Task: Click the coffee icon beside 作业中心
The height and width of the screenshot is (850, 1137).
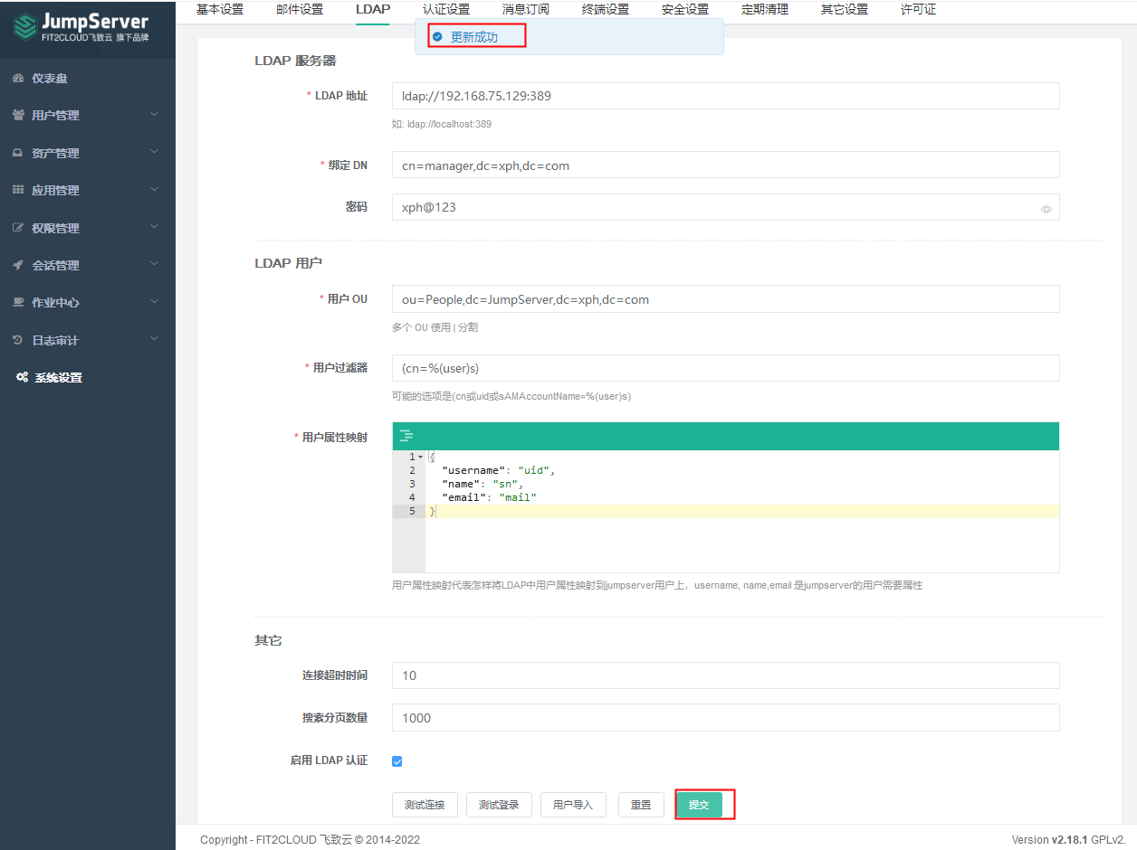Action: (x=18, y=303)
